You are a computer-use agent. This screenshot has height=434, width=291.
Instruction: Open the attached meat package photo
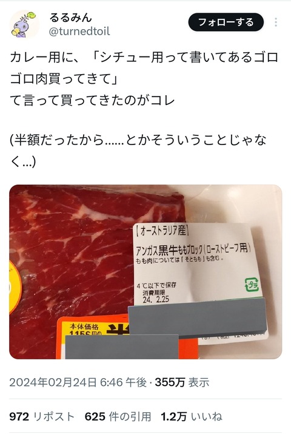tap(145, 272)
